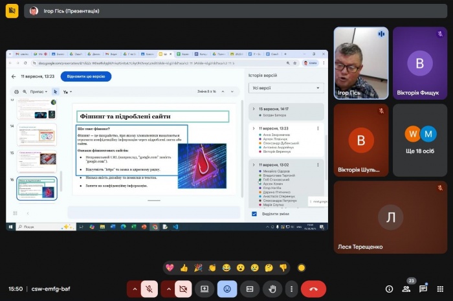Open the more options three-dot menu
This screenshot has height=301, width=453.
pos(292,289)
